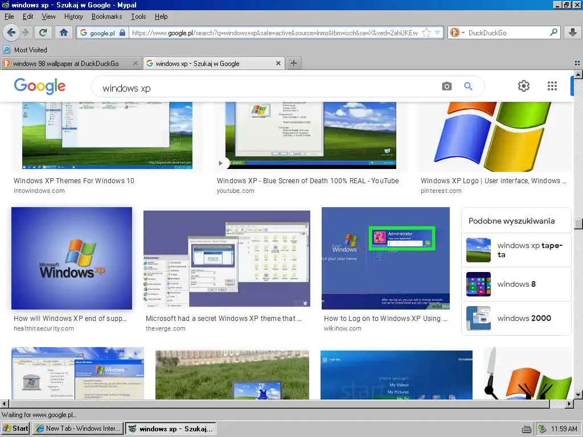Open the downloads arrow button

(x=573, y=32)
